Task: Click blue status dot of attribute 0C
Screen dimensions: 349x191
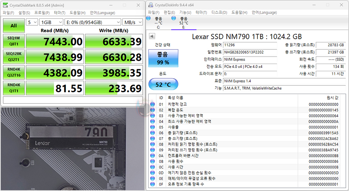Action: 152,167
